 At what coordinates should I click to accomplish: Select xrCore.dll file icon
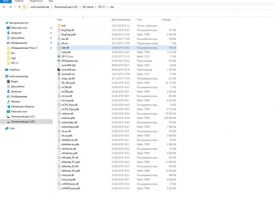point(59,96)
